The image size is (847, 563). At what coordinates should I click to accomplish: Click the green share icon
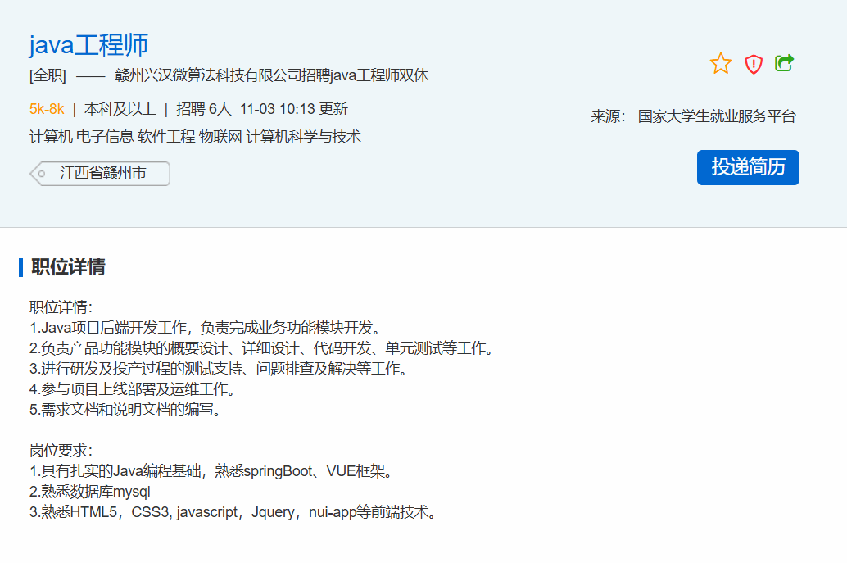click(785, 63)
